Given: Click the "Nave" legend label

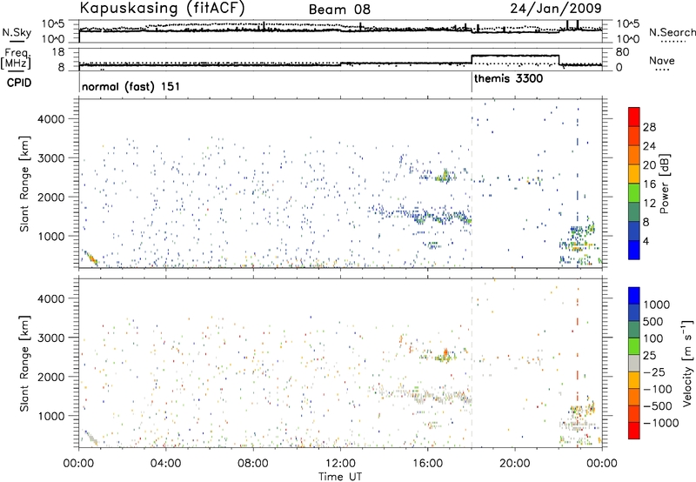Looking at the screenshot, I should tap(662, 61).
